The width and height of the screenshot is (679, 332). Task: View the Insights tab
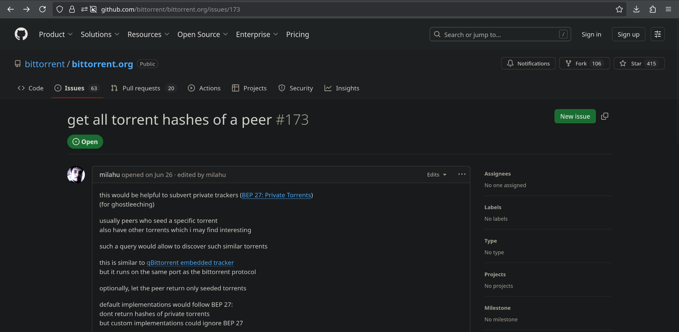pos(342,88)
